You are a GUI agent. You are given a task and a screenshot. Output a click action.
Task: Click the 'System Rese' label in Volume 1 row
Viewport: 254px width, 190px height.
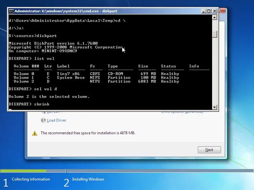coord(71,78)
